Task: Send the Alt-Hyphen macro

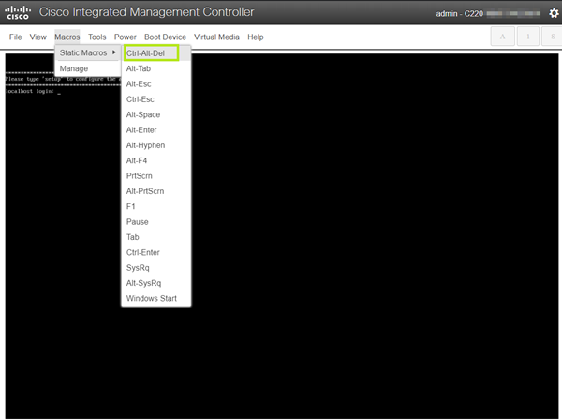Action: tap(156, 145)
